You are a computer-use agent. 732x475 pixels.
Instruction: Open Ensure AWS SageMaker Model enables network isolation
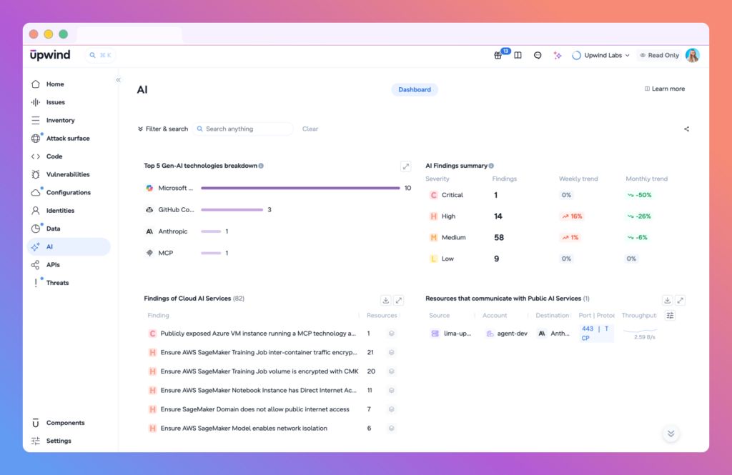[x=244, y=428]
